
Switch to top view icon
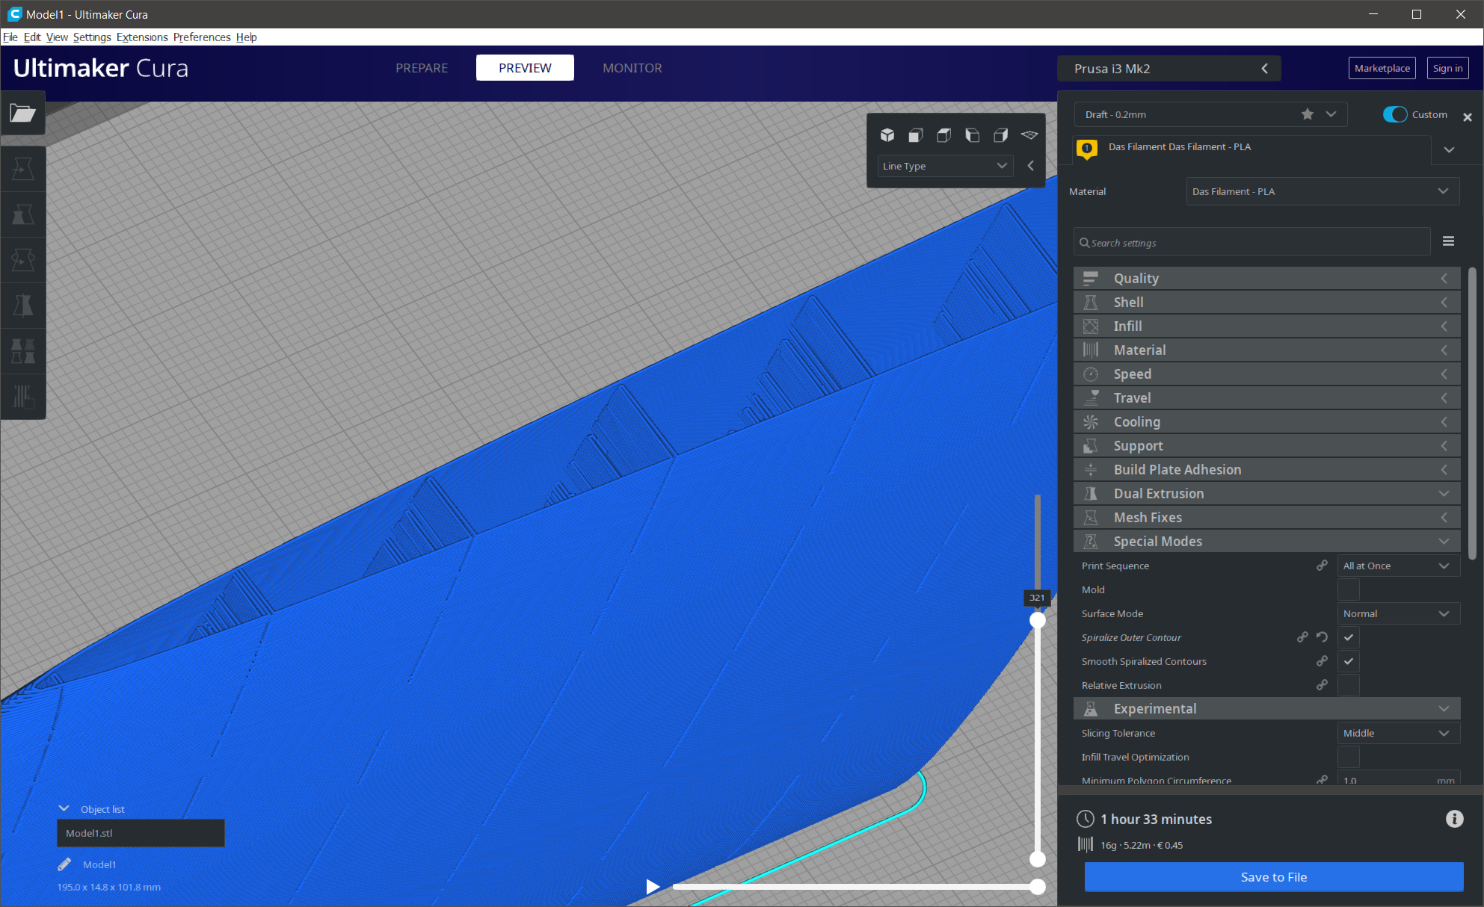[x=944, y=135]
